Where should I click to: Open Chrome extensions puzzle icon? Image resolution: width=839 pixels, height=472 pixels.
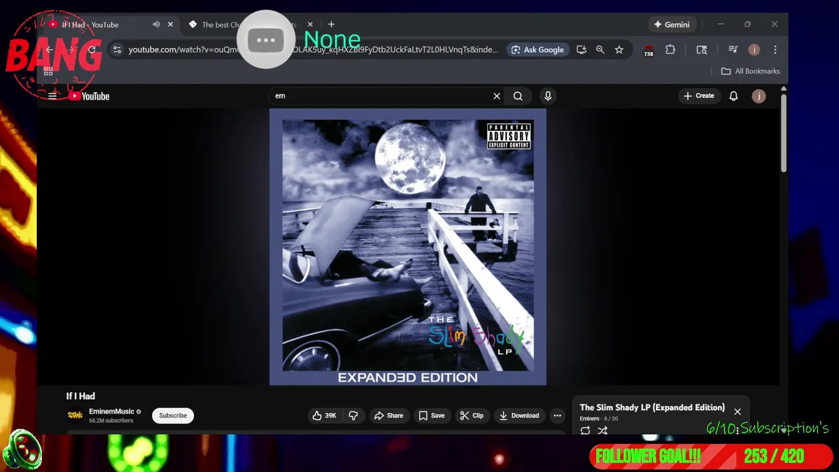coord(670,50)
